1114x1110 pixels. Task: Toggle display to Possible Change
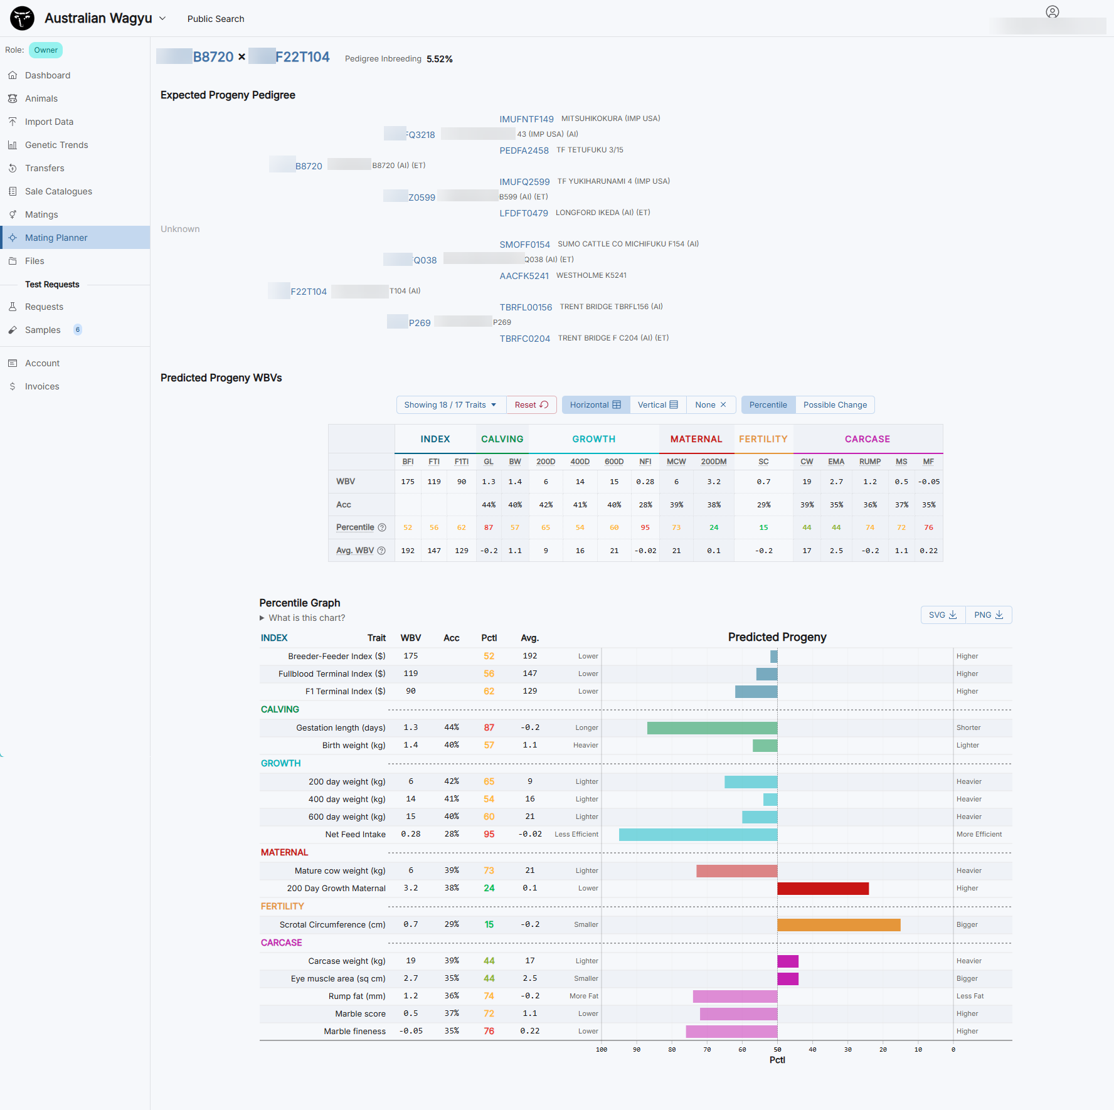835,405
